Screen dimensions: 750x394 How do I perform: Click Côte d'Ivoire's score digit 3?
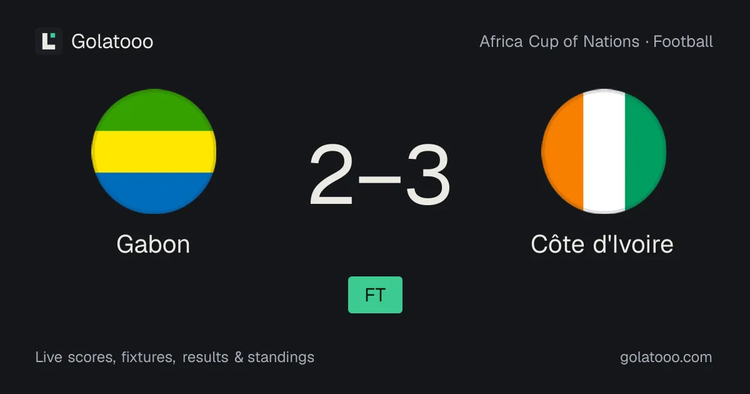(x=428, y=176)
